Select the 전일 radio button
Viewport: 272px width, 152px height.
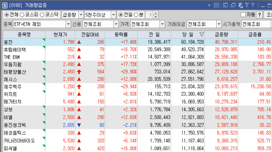120,15
